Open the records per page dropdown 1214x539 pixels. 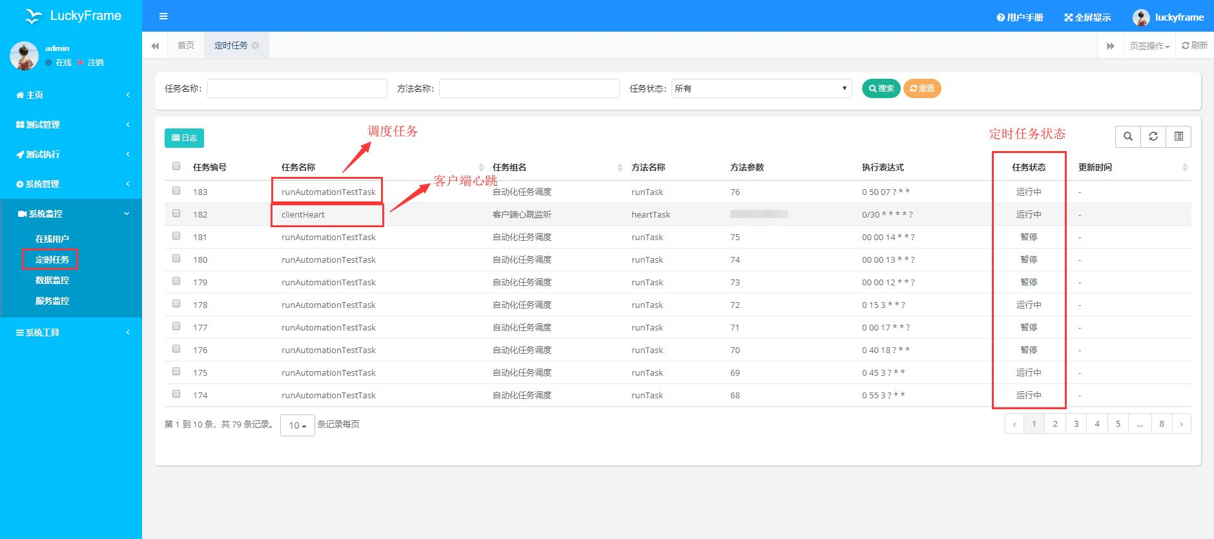click(x=297, y=425)
